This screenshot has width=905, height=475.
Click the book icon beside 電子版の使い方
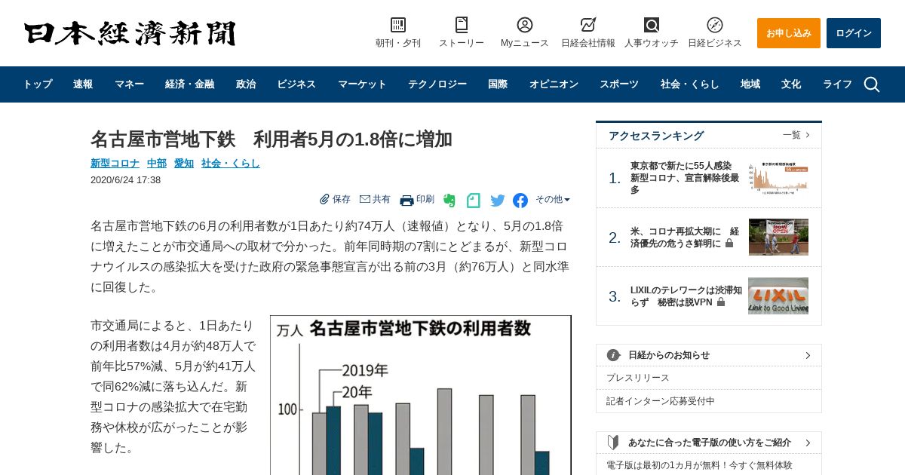point(614,443)
